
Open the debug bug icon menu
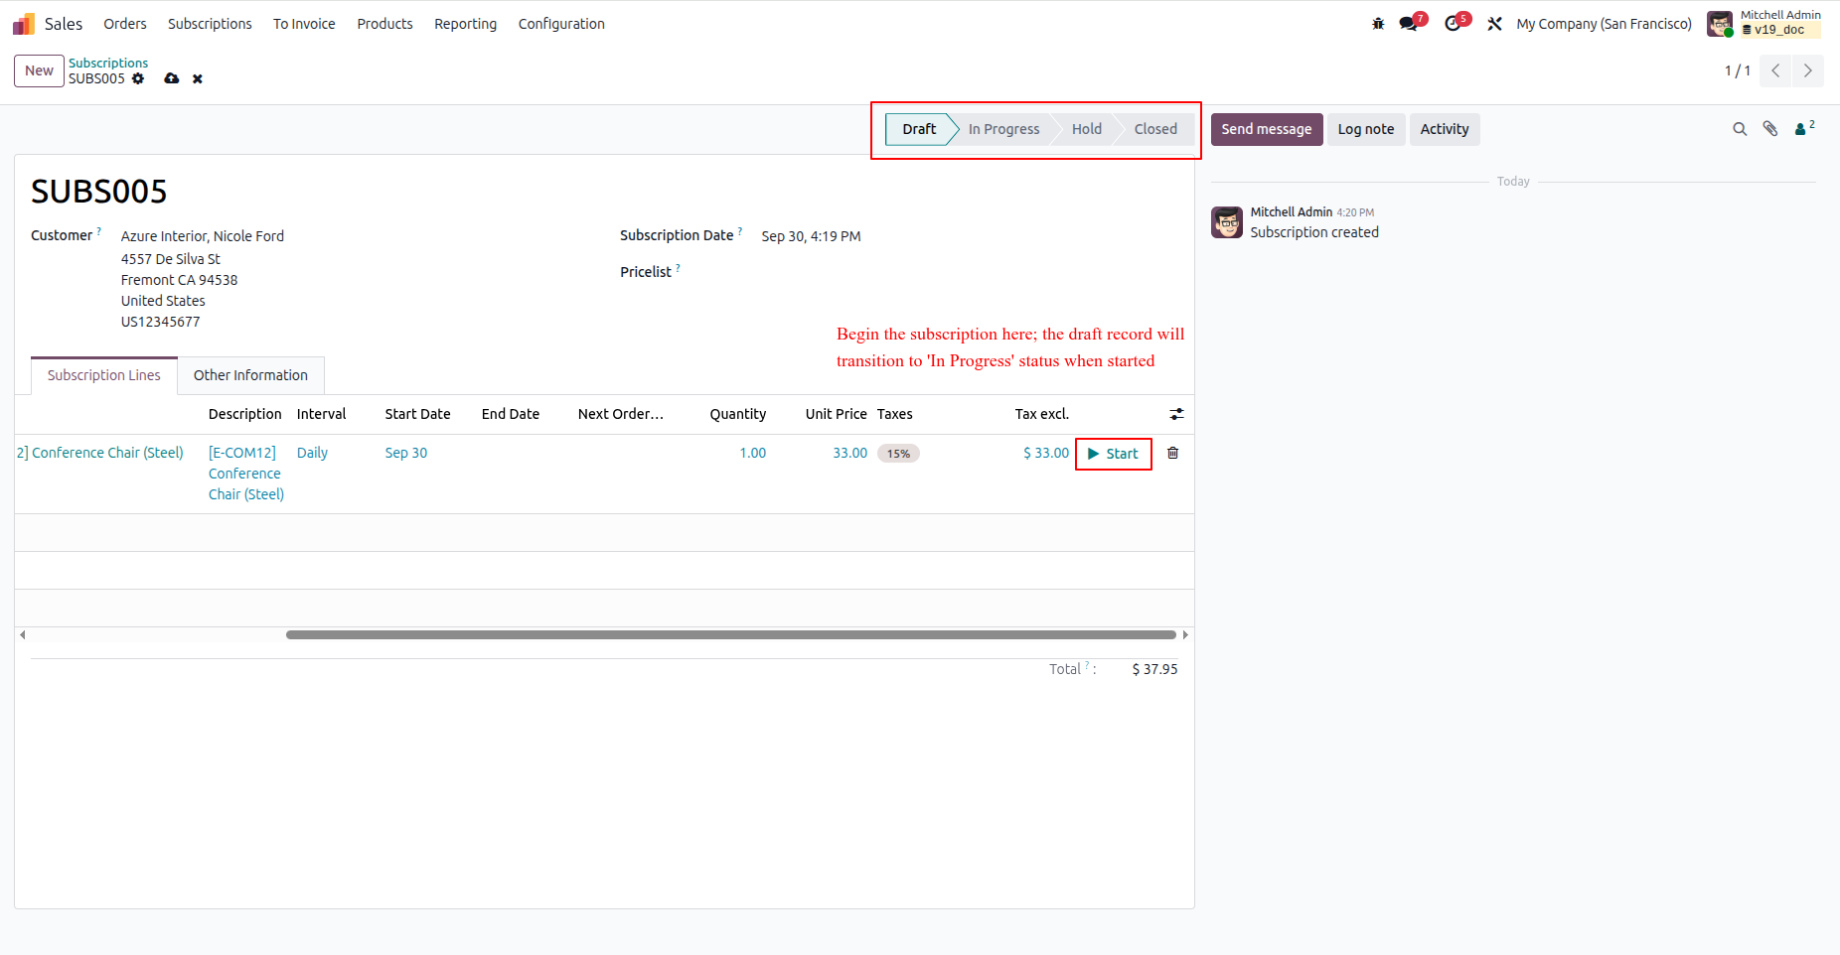[1378, 24]
